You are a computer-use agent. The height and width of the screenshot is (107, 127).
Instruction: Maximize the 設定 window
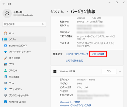(117, 2)
